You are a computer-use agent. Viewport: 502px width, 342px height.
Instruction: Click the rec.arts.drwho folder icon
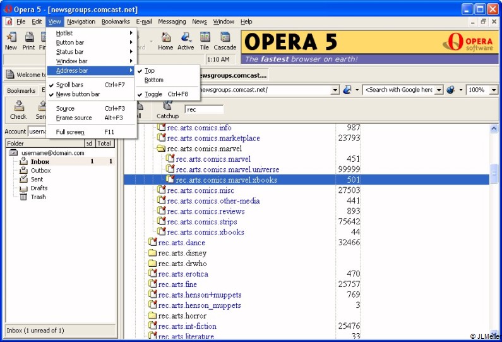pyautogui.click(x=152, y=264)
